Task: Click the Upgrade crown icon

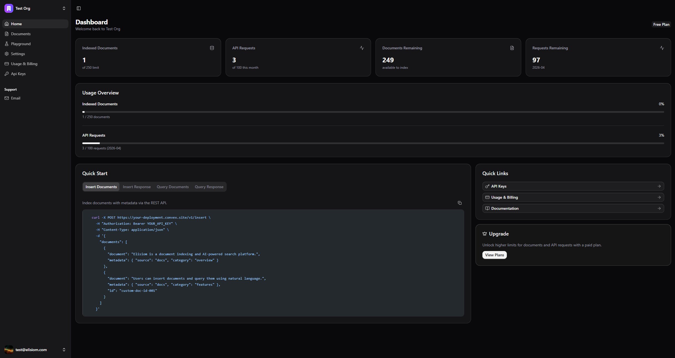Action: [x=485, y=234]
